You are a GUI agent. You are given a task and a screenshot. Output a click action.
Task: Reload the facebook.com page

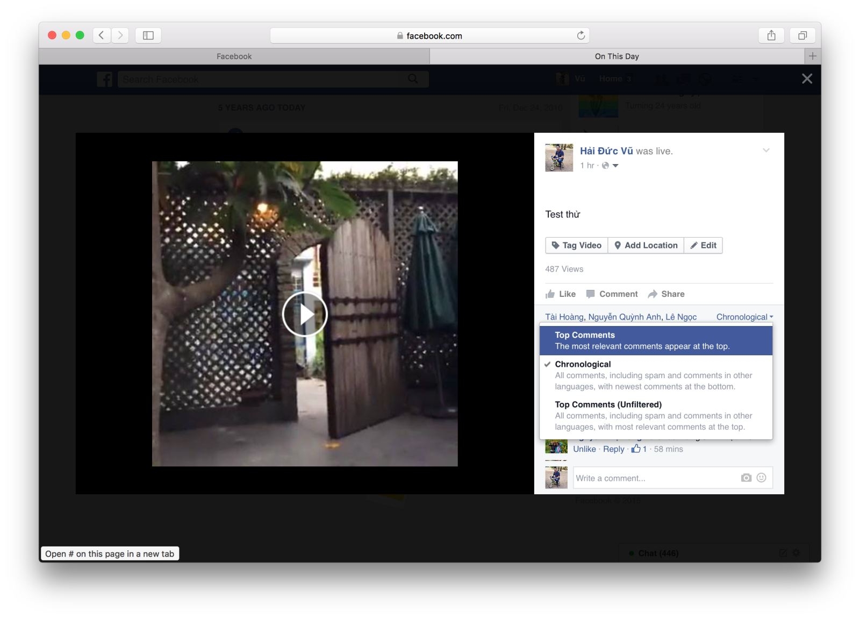coord(580,35)
